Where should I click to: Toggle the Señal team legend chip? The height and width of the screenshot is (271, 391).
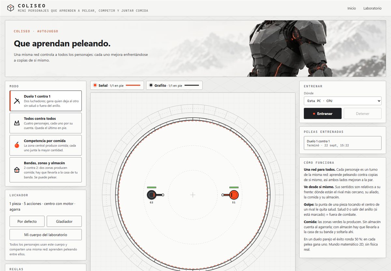click(117, 85)
